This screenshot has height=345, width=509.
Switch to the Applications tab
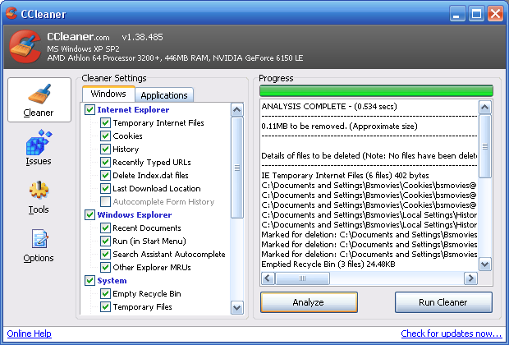click(164, 95)
